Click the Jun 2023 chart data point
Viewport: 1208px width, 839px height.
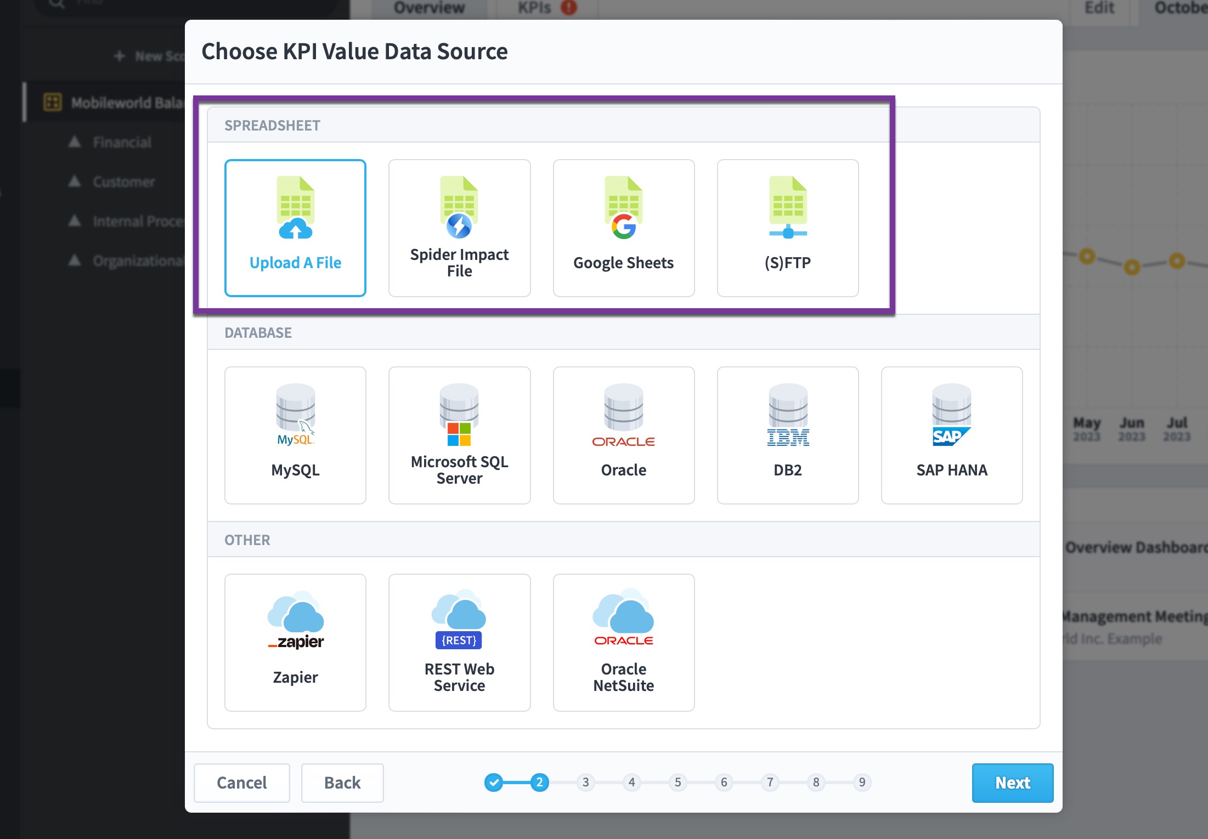pyautogui.click(x=1132, y=268)
